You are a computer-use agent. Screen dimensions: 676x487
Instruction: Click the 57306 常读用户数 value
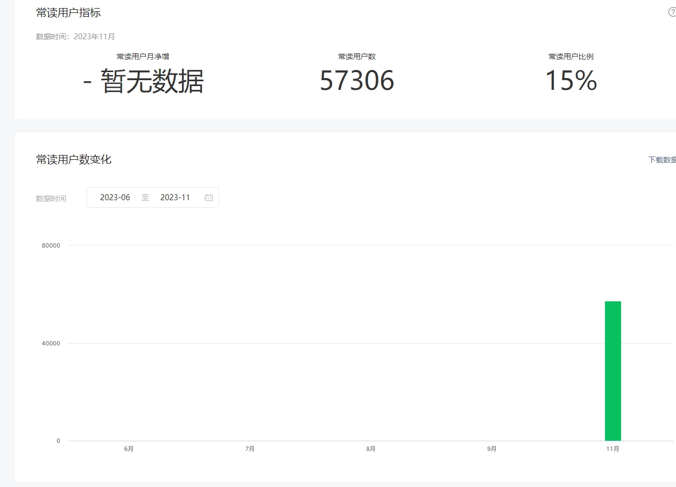pyautogui.click(x=357, y=81)
